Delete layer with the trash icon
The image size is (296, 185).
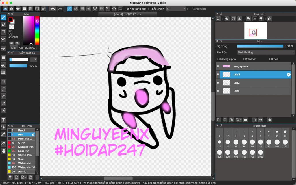pos(269,120)
